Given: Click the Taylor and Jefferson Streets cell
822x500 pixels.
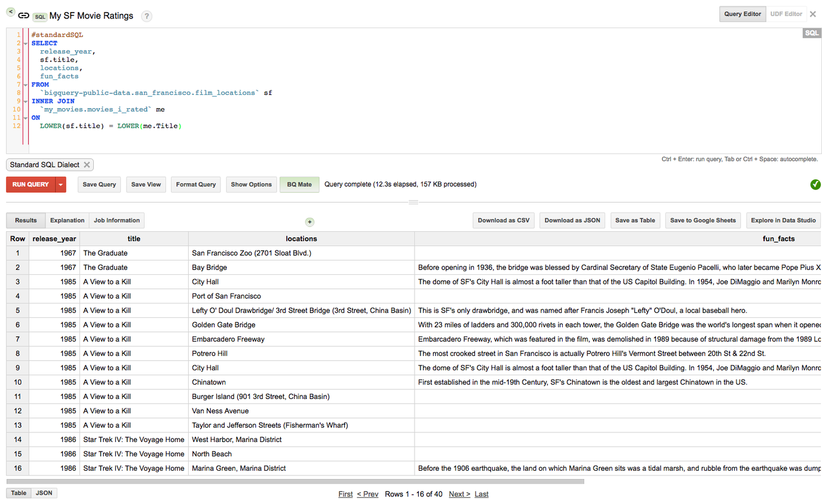Looking at the screenshot, I should 301,425.
